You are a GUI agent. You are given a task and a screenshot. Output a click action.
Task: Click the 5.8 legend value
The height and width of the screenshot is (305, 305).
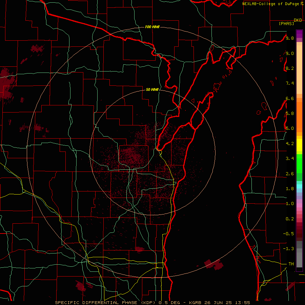[x=290, y=114]
